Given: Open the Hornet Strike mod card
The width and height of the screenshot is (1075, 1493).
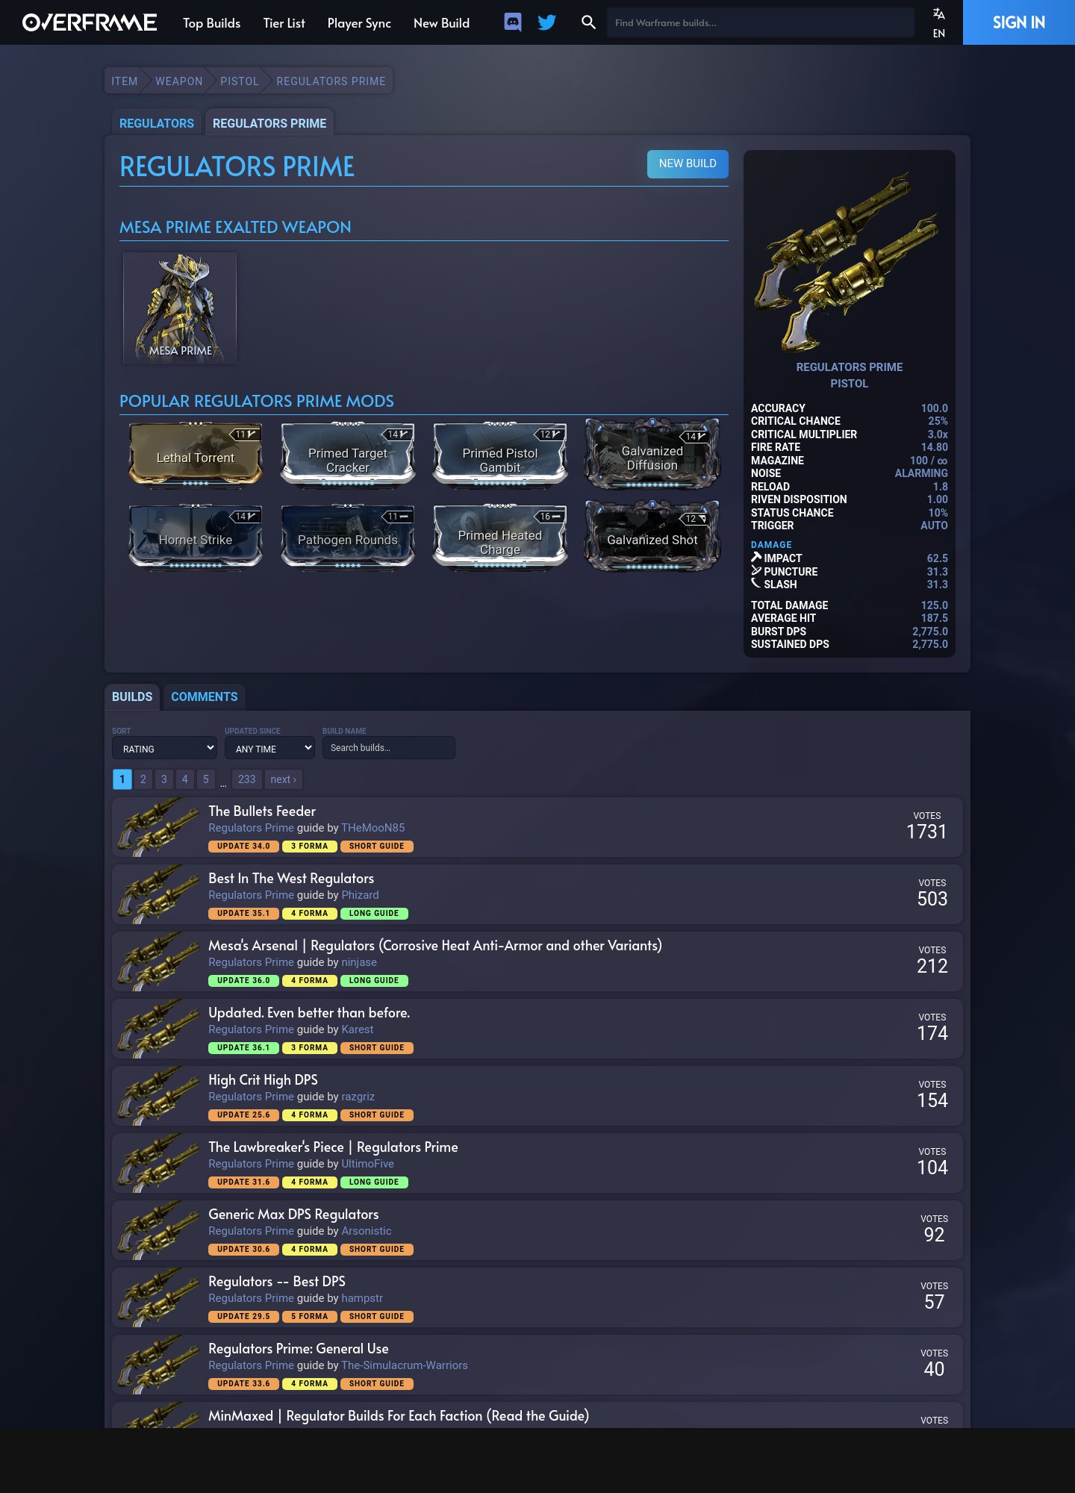Looking at the screenshot, I should [x=196, y=537].
